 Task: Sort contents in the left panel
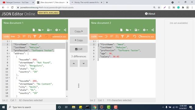[29, 36]
